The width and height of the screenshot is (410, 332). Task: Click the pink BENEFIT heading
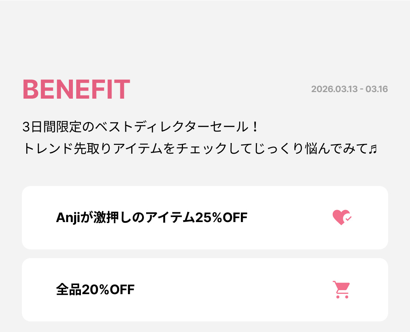[x=76, y=90]
